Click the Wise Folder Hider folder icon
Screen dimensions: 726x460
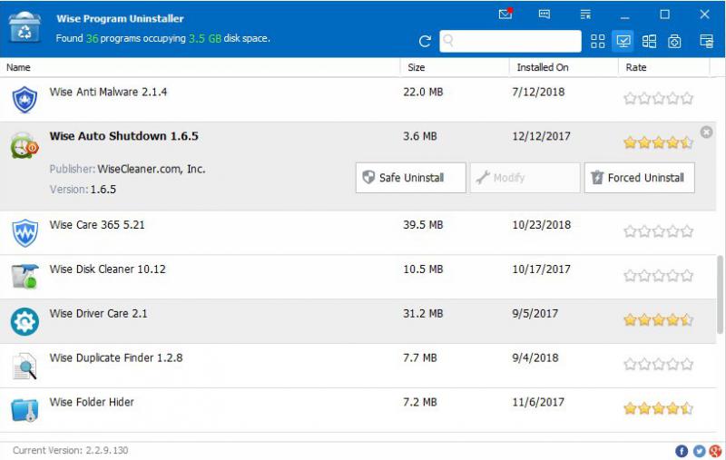25,410
